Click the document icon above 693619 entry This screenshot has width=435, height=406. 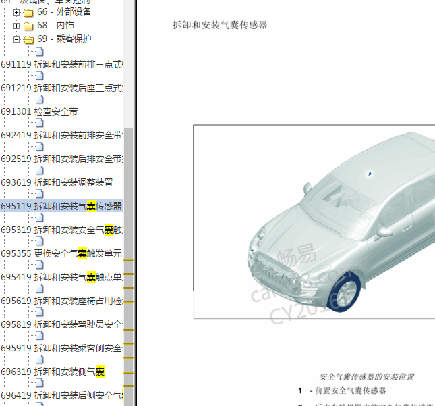click(40, 170)
